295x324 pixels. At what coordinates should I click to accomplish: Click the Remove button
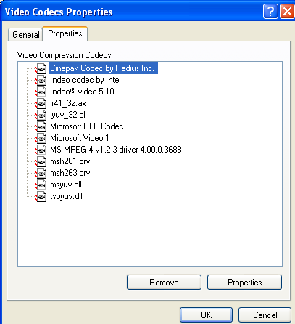coord(164,283)
